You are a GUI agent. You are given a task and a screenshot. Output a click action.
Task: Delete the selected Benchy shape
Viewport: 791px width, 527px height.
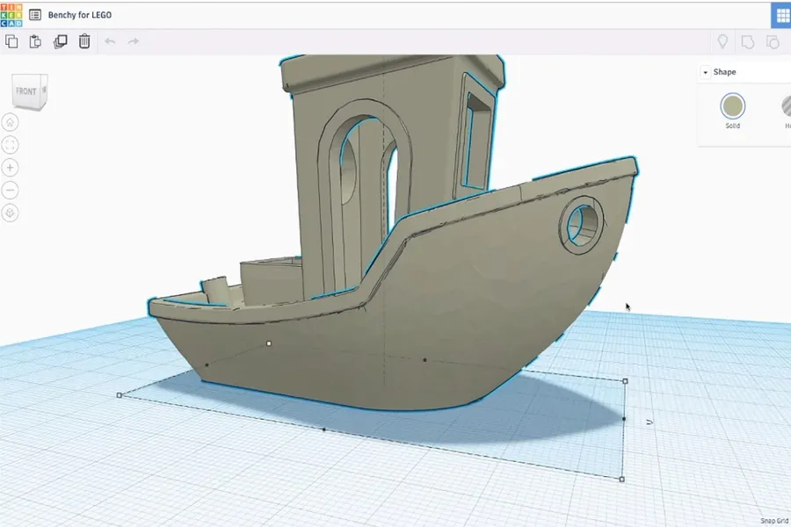pos(84,41)
